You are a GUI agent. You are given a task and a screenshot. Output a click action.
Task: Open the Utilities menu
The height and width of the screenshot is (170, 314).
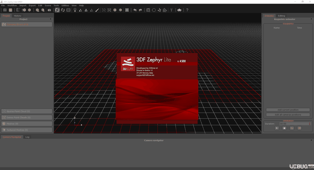(65, 5)
